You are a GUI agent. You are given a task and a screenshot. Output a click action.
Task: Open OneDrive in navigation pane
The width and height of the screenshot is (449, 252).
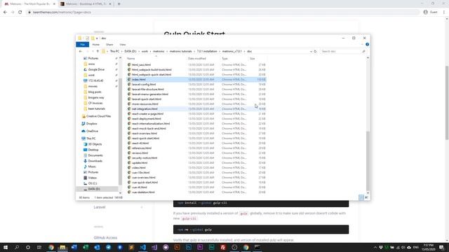point(92,131)
